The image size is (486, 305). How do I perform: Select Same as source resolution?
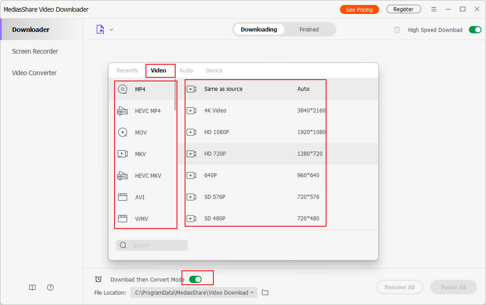pyautogui.click(x=223, y=89)
